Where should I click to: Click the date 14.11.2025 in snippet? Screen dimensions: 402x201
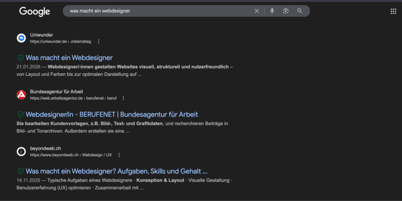[x=28, y=180]
